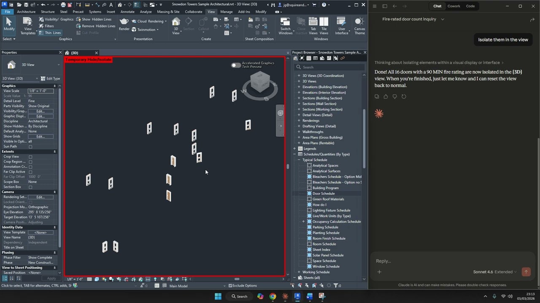
Task: Click Edit Type in Properties panel
Action: [x=50, y=78]
